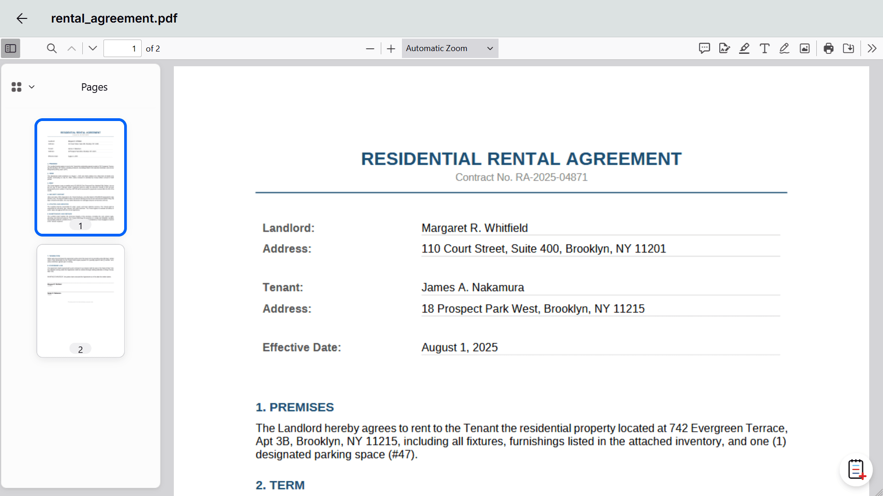Screen dimensions: 883x496
Task: Zoom out with the minus button
Action: (x=370, y=48)
